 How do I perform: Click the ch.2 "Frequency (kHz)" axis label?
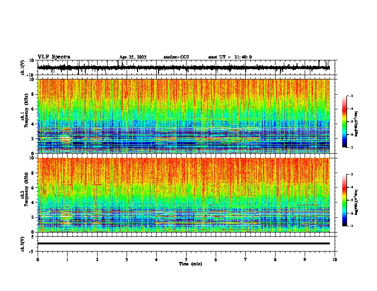click(26, 189)
